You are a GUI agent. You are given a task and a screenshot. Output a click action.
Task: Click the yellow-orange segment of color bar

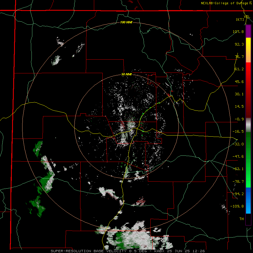tap(248, 50)
